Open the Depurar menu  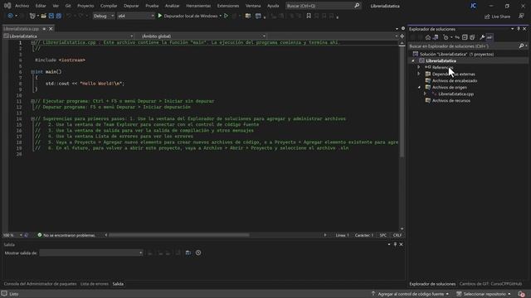131,6
